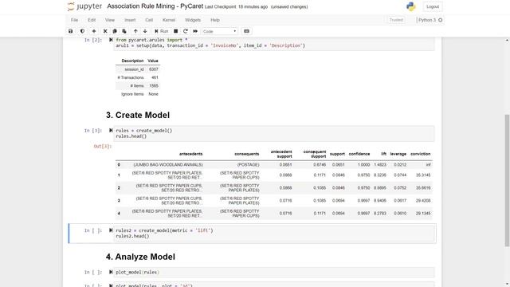Open the Help menu

[215, 20]
